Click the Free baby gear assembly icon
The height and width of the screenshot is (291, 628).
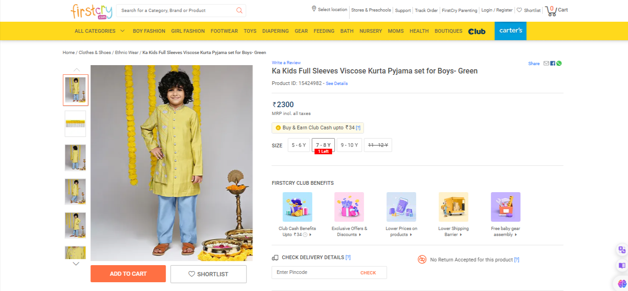506,207
